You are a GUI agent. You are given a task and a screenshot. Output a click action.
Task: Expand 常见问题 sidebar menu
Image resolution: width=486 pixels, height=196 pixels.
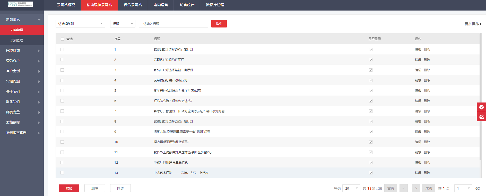[22, 81]
